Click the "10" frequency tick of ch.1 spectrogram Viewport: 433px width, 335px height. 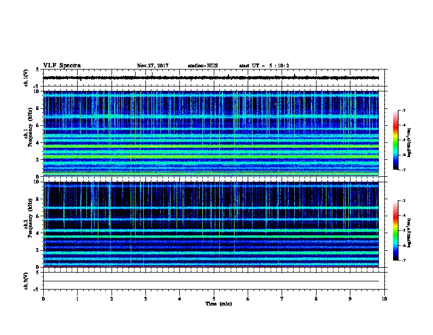click(x=37, y=91)
